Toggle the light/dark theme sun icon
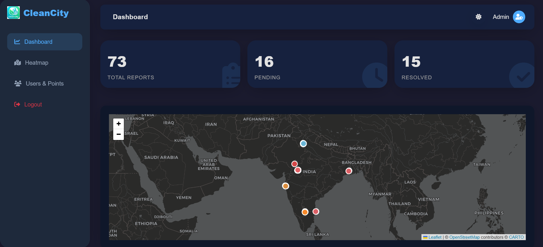 478,17
